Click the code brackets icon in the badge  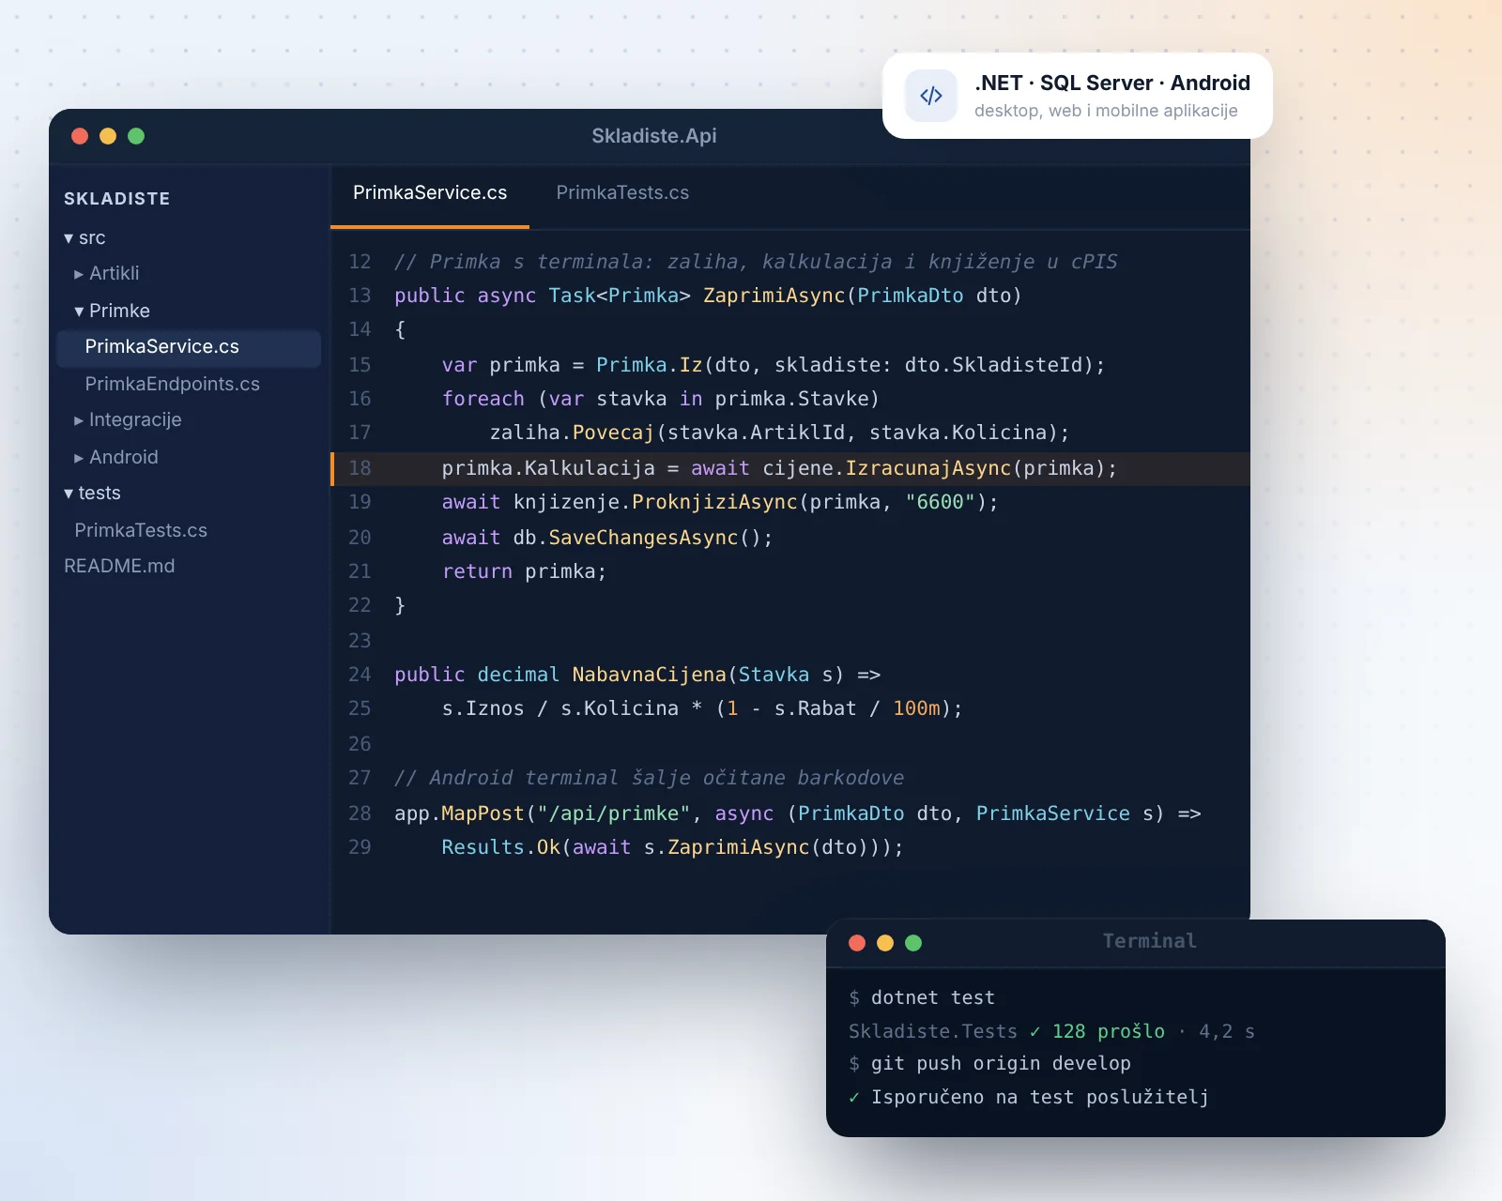931,96
